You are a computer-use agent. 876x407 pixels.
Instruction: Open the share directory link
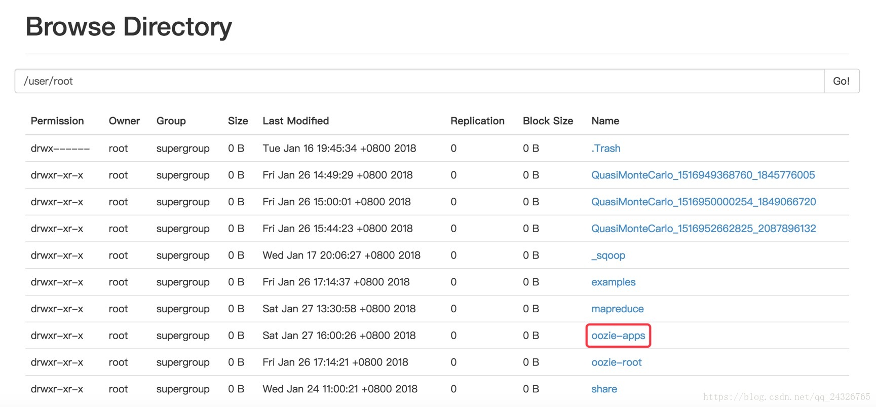(x=604, y=389)
